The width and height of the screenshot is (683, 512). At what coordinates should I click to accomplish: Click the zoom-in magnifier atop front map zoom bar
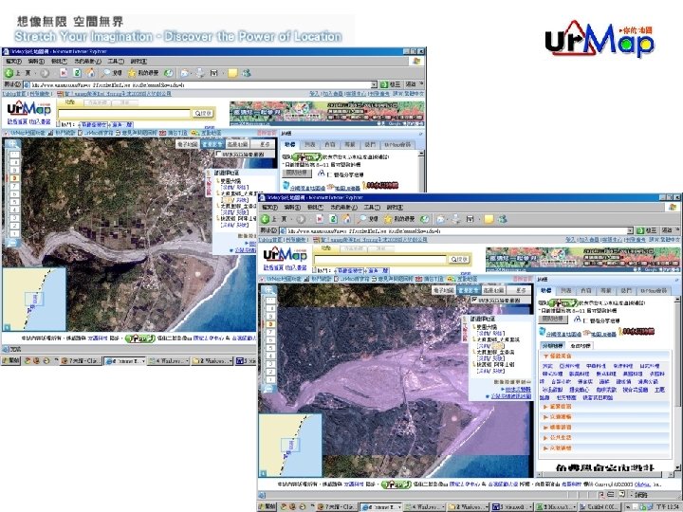click(x=269, y=290)
